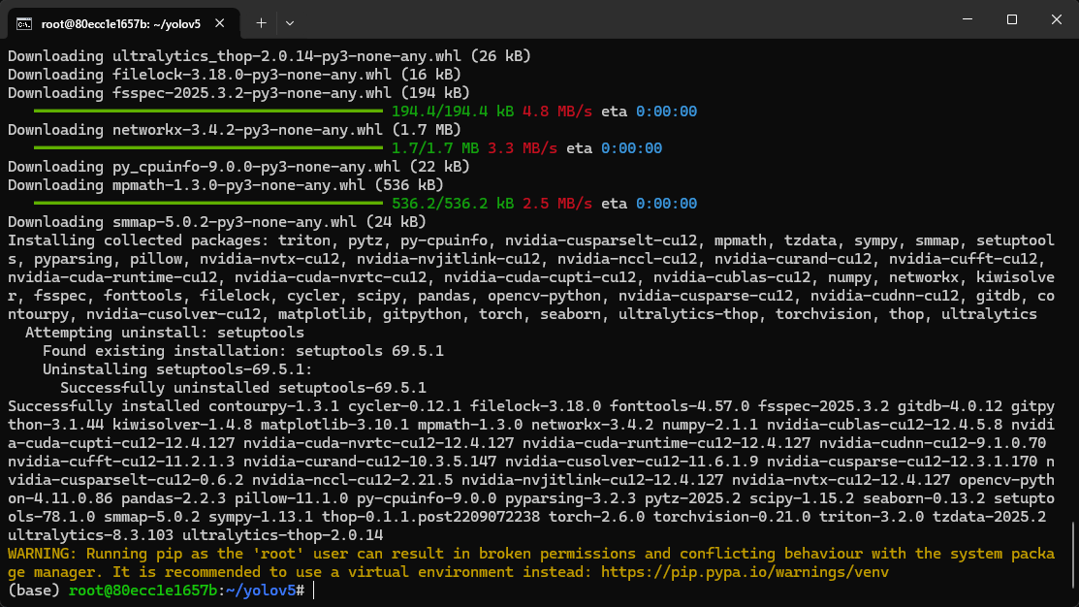This screenshot has height=607, width=1079.
Task: Click 'ultralytics-8.3.103' in the last install line
Action: (x=90, y=534)
